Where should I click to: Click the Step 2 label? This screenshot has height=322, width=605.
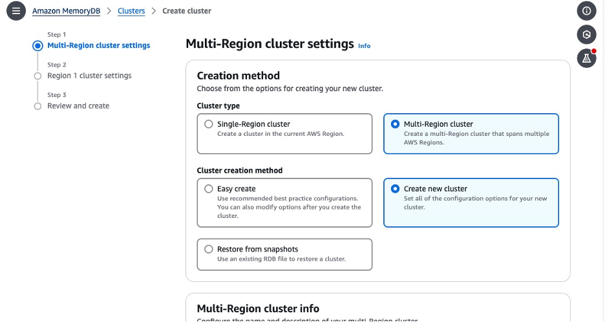tap(57, 65)
